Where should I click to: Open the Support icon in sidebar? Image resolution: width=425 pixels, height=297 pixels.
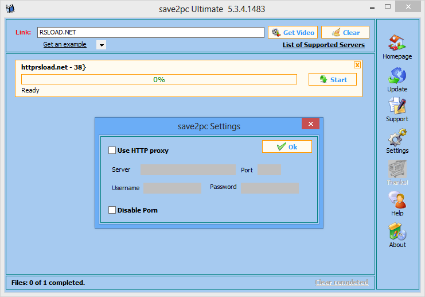click(397, 106)
